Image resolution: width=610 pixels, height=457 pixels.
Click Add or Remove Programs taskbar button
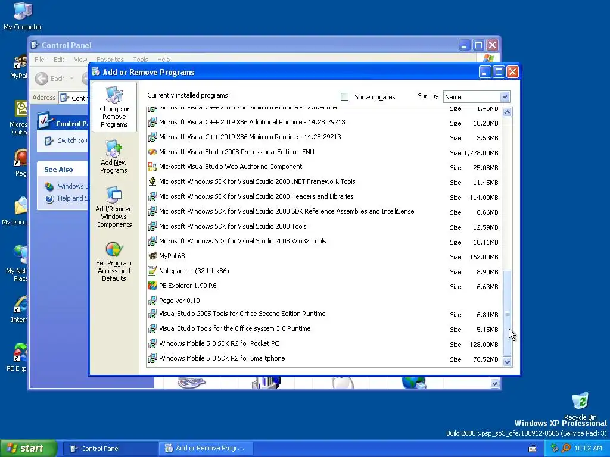pyautogui.click(x=206, y=449)
